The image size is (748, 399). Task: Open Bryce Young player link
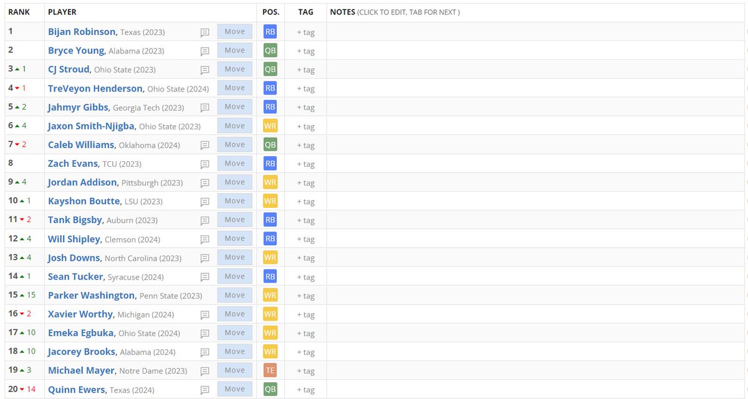77,50
